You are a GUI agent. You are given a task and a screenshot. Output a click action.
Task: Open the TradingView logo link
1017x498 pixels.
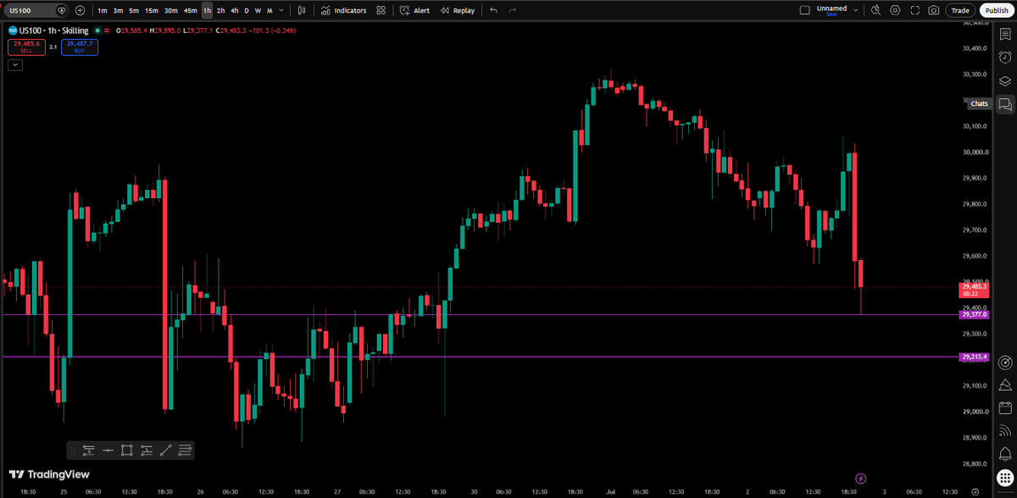[49, 474]
